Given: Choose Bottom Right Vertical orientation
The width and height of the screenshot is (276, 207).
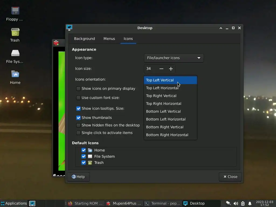Looking at the screenshot, I should point(170,127).
